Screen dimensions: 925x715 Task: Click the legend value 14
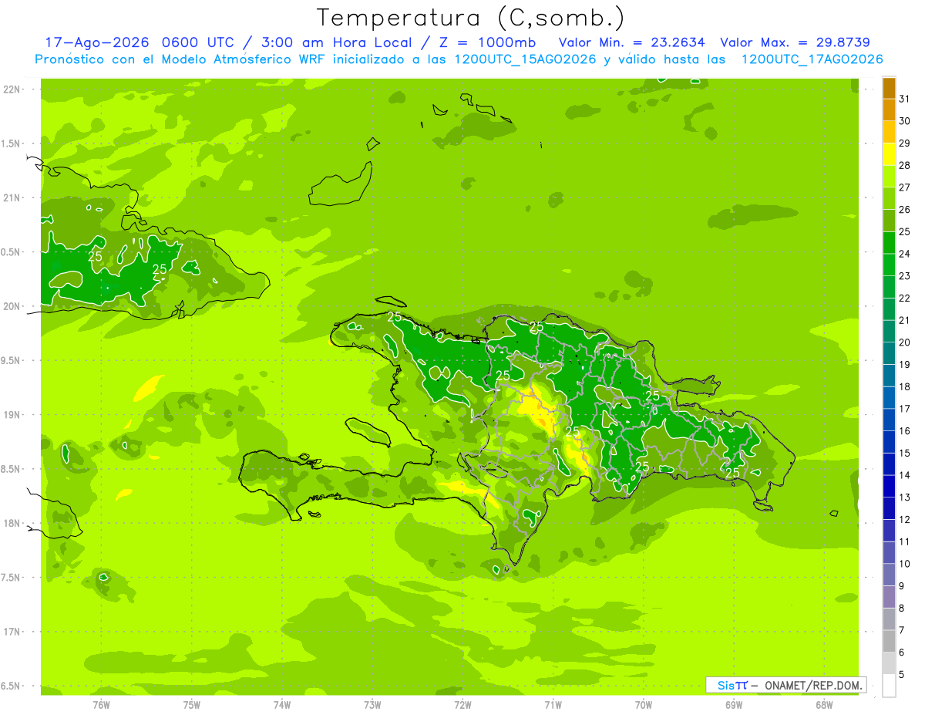click(904, 475)
